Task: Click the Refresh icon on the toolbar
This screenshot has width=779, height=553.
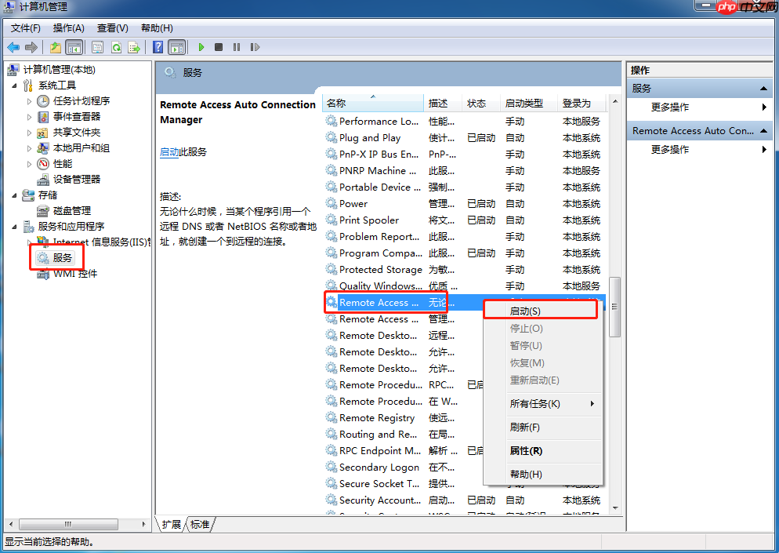Action: pyautogui.click(x=115, y=47)
